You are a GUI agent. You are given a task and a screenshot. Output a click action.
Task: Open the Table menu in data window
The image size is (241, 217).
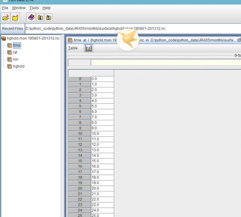click(73, 48)
